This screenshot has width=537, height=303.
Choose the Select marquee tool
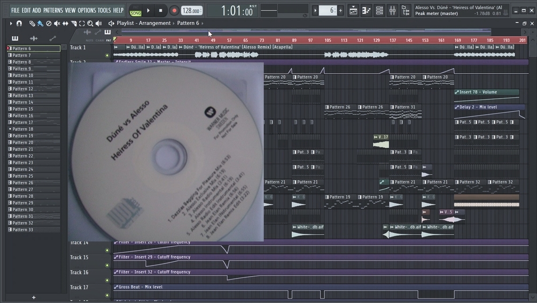pyautogui.click(x=82, y=23)
